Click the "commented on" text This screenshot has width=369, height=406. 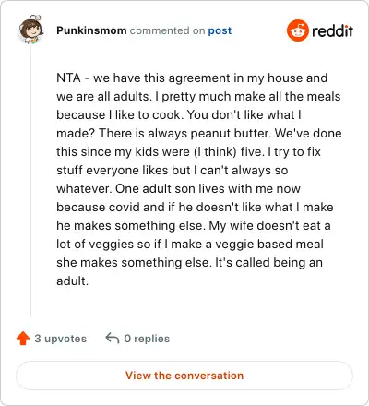(x=167, y=30)
